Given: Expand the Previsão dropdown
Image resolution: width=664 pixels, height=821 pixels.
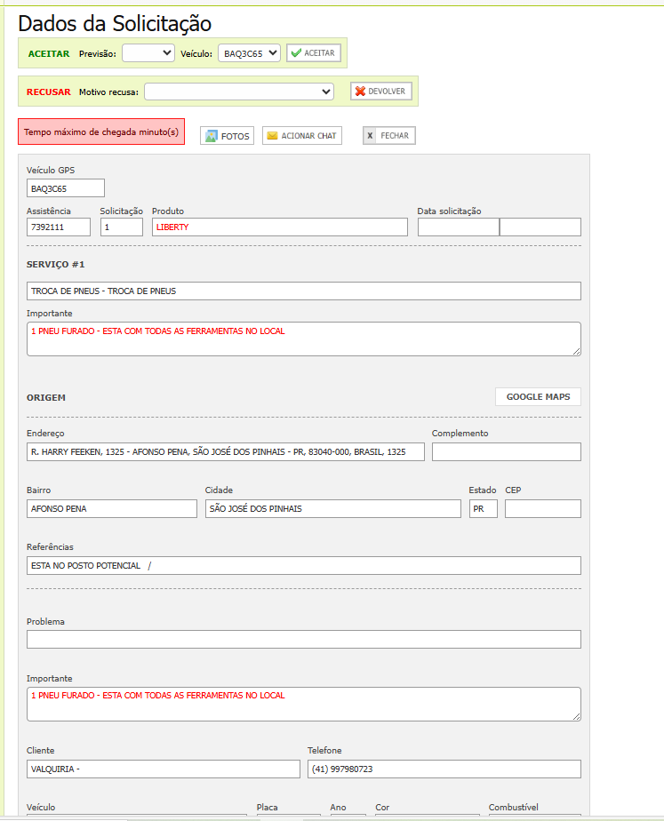Looking at the screenshot, I should (148, 53).
